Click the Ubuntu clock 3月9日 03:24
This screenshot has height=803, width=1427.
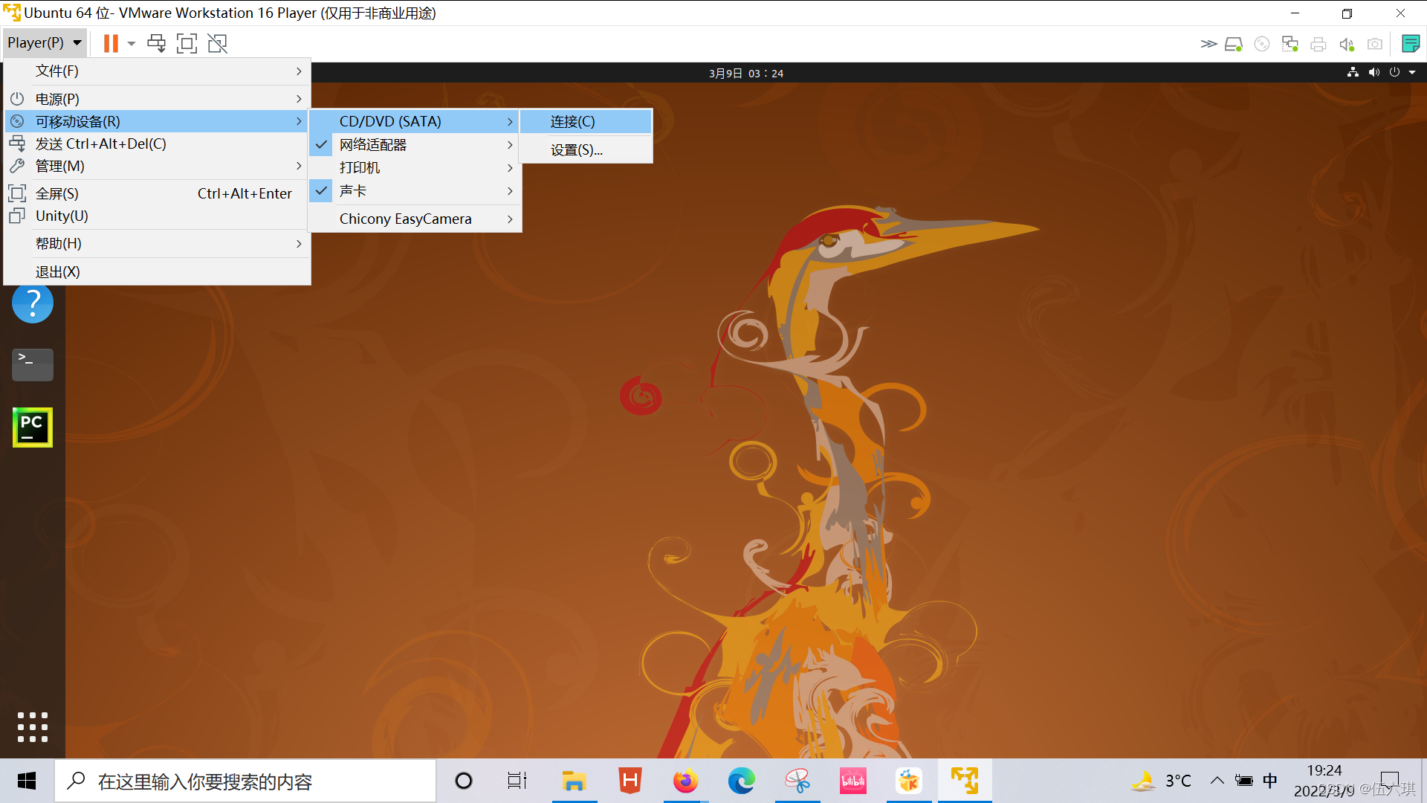[x=745, y=73]
